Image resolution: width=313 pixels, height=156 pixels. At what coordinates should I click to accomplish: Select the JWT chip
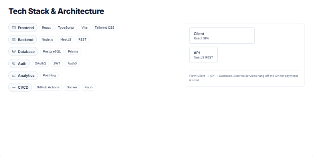pyautogui.click(x=57, y=64)
